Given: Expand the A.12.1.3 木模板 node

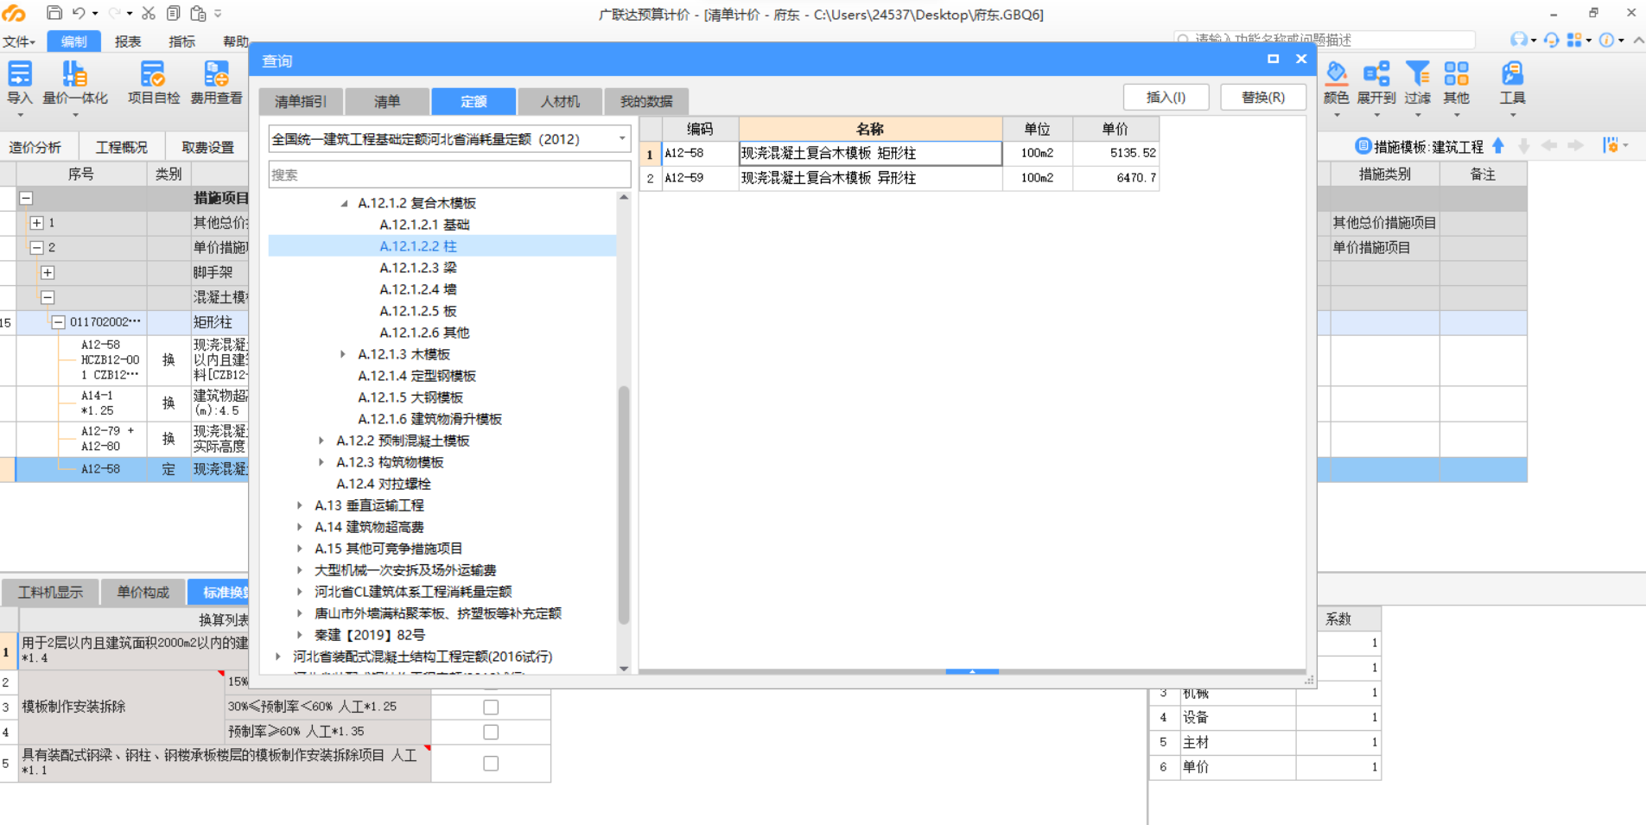Looking at the screenshot, I should click(x=343, y=354).
